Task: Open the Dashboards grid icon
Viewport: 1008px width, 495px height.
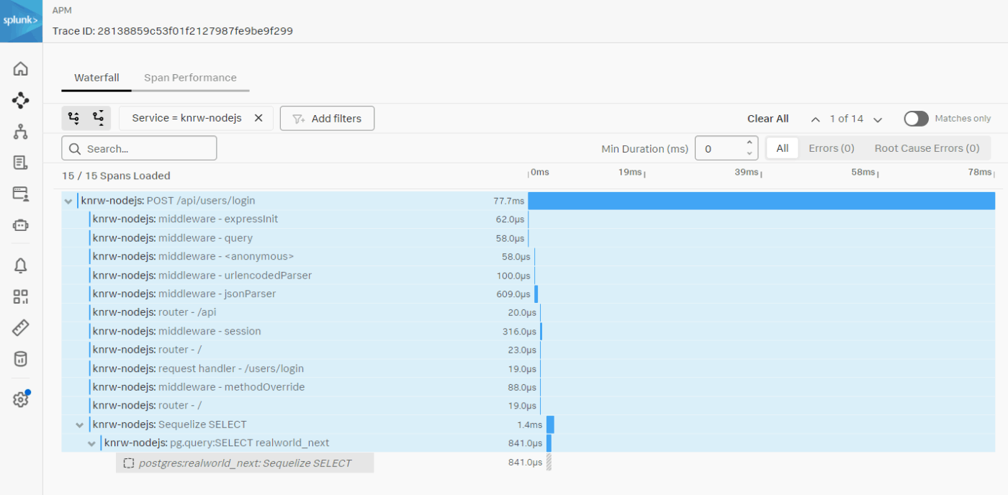Action: (21, 297)
